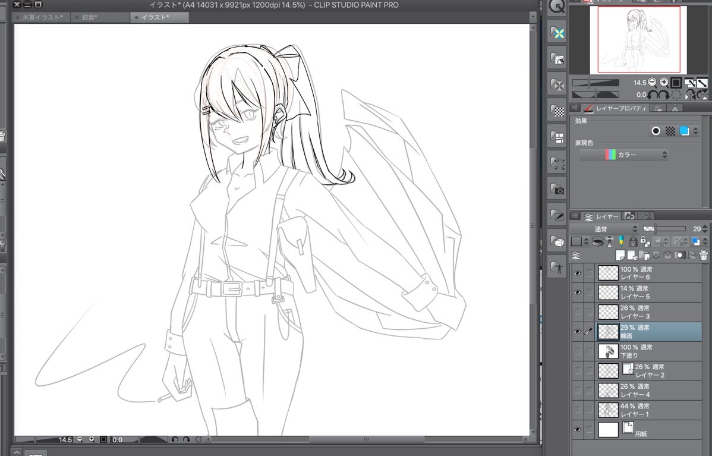Toggle clip to layer below icon
The width and height of the screenshot is (712, 456).
(x=598, y=241)
